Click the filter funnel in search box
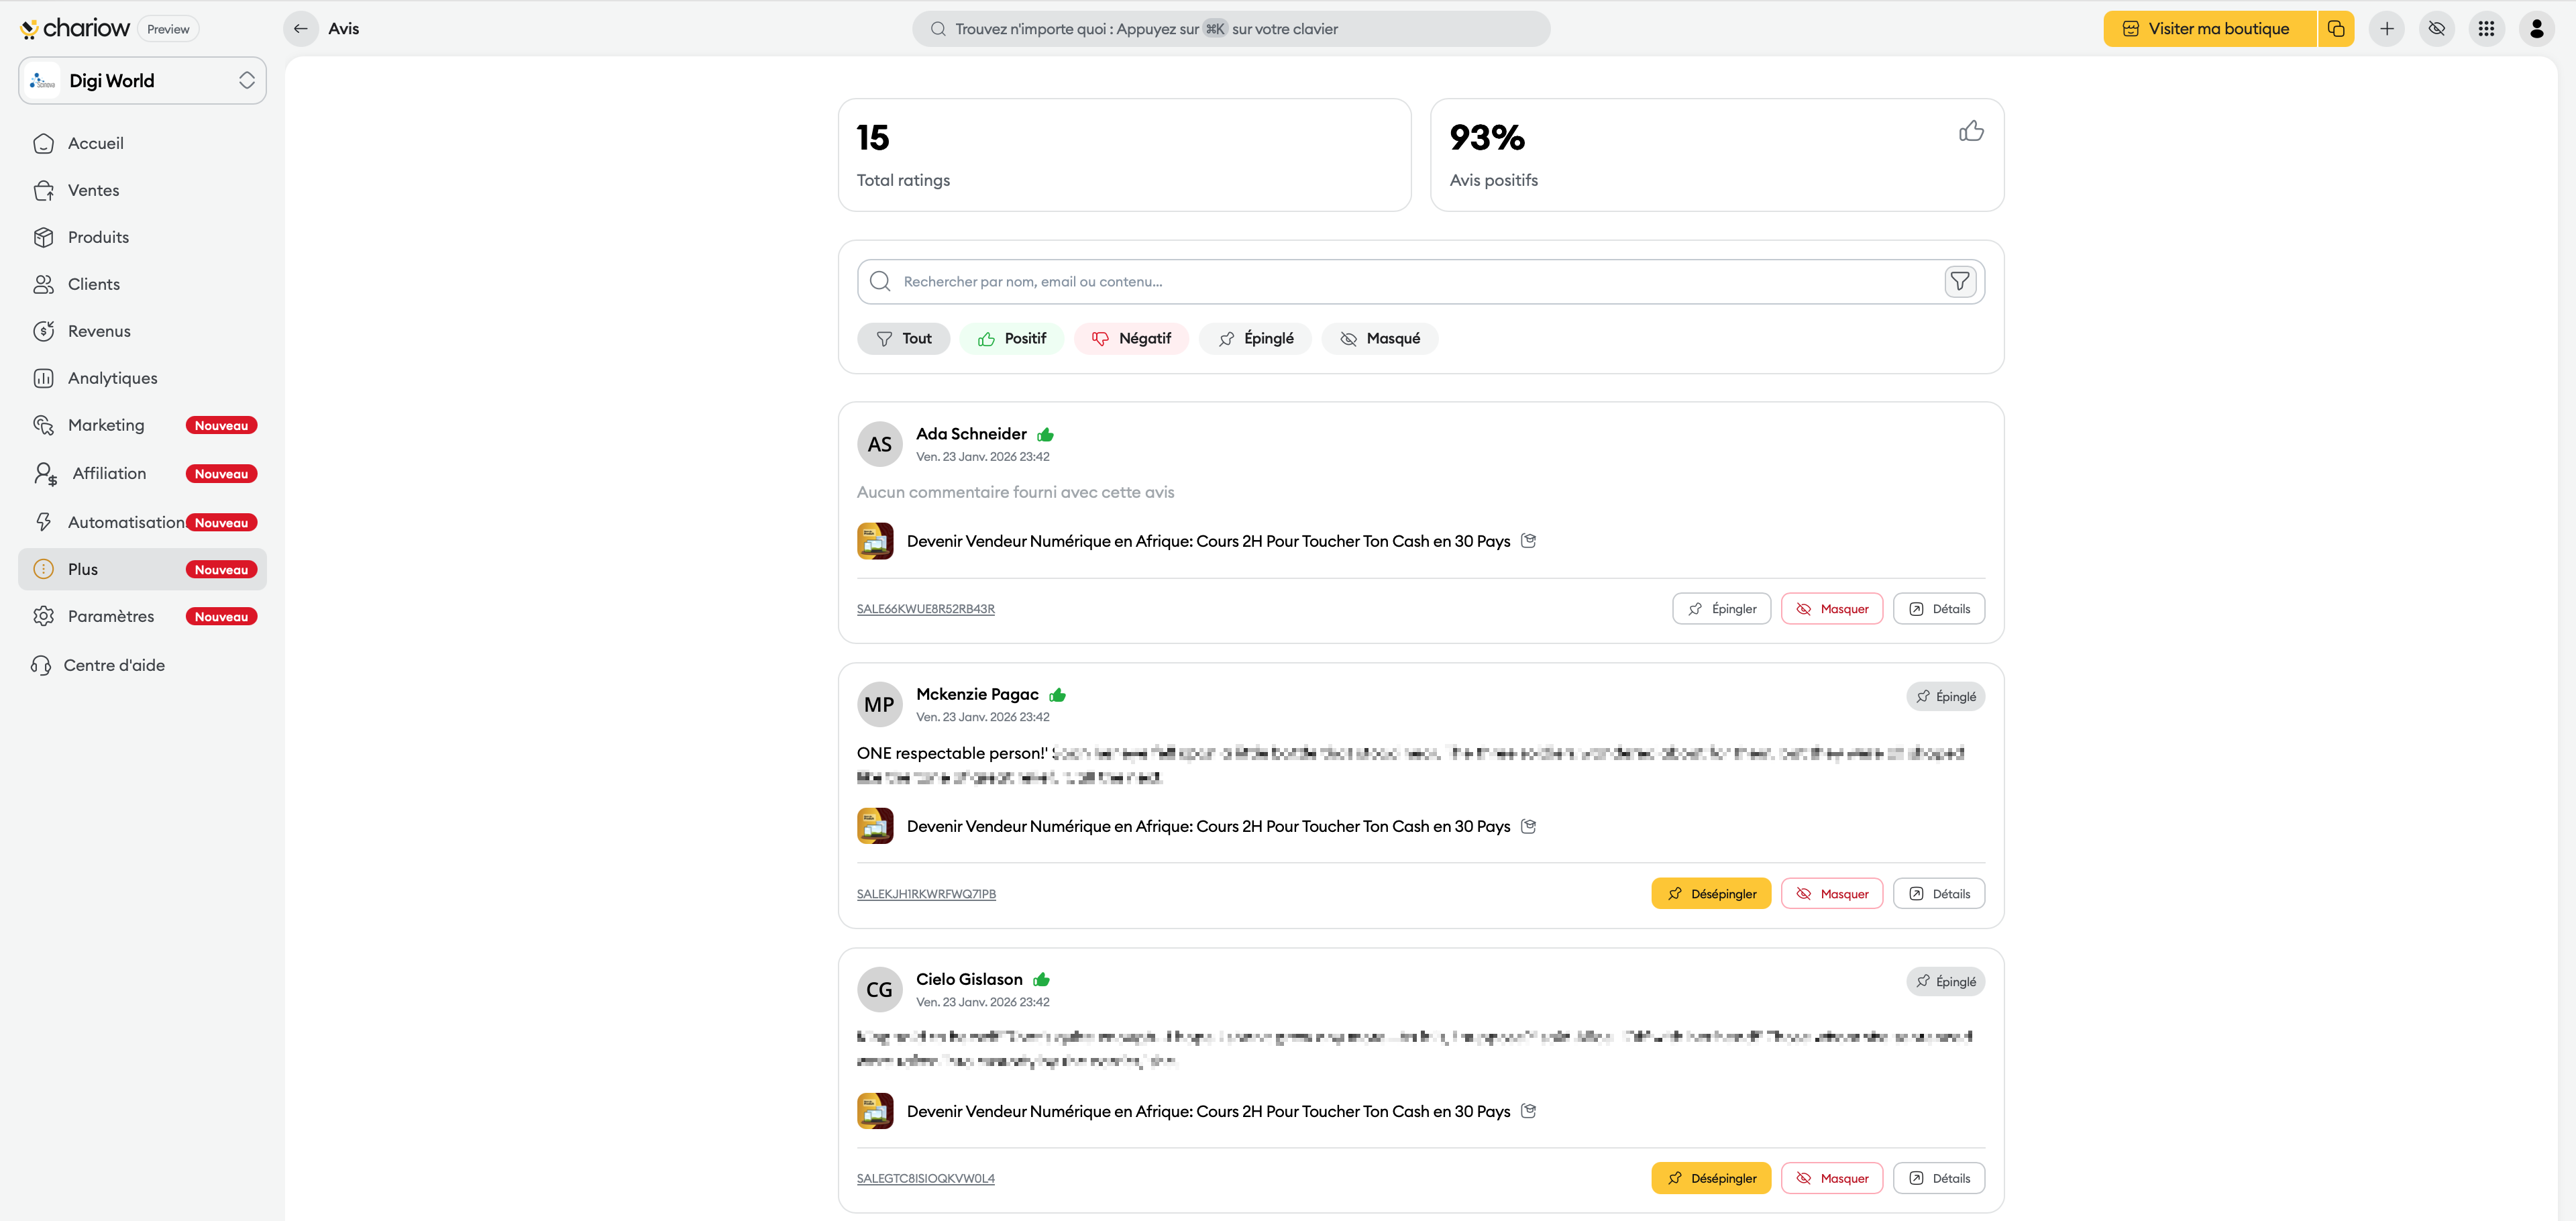 pos(1959,282)
